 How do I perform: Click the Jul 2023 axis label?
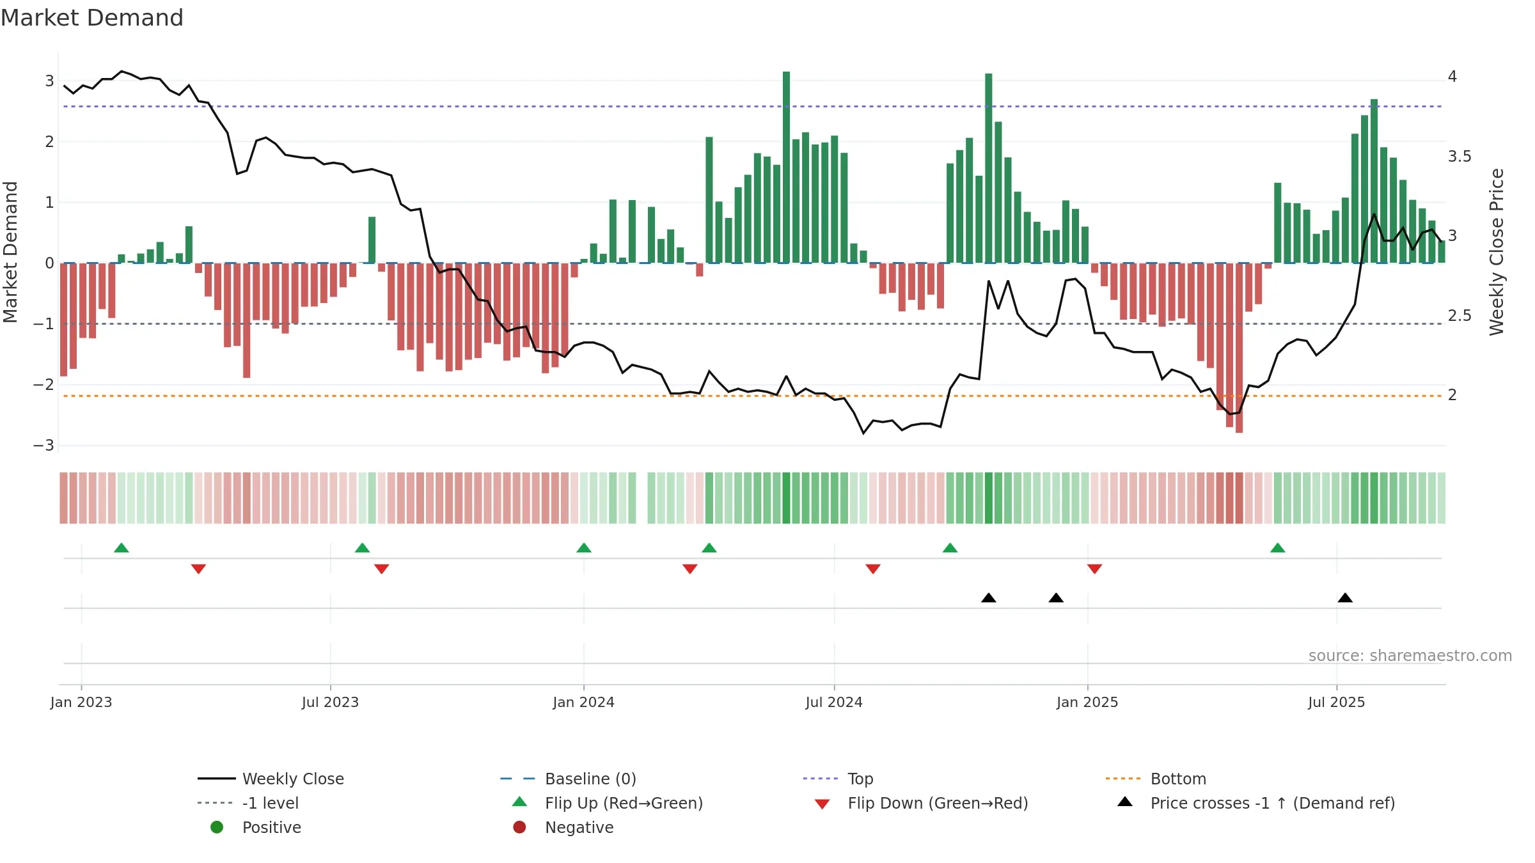[x=331, y=703]
